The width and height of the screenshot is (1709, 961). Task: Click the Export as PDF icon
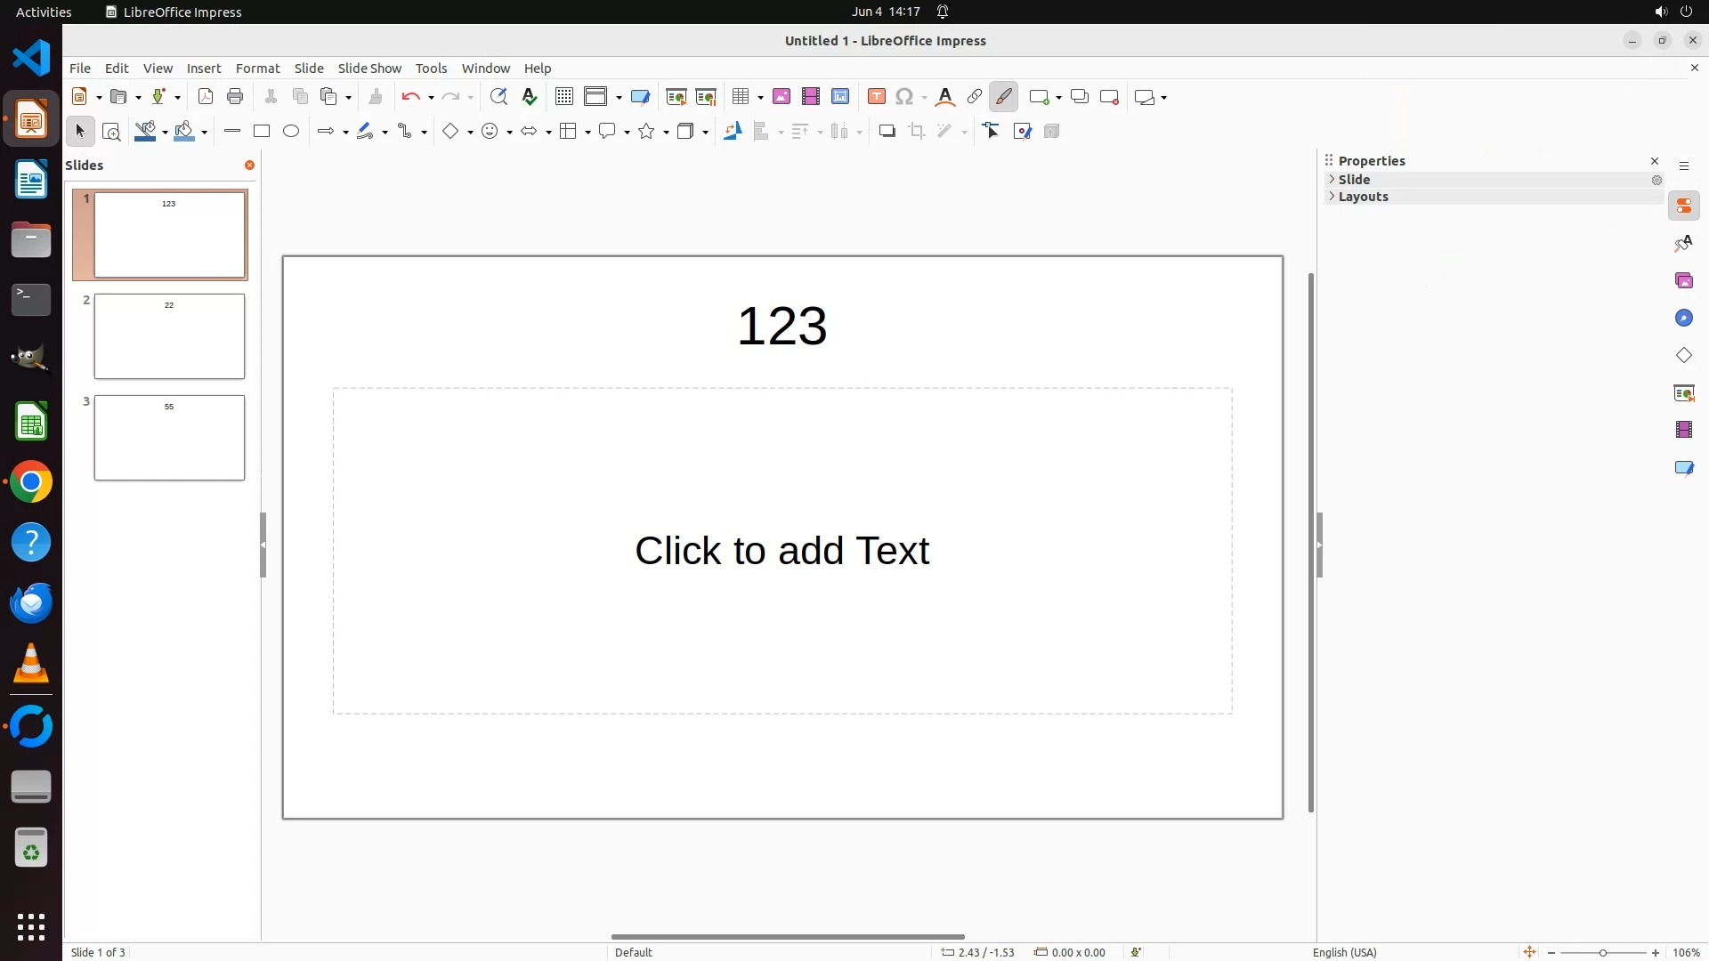click(206, 97)
